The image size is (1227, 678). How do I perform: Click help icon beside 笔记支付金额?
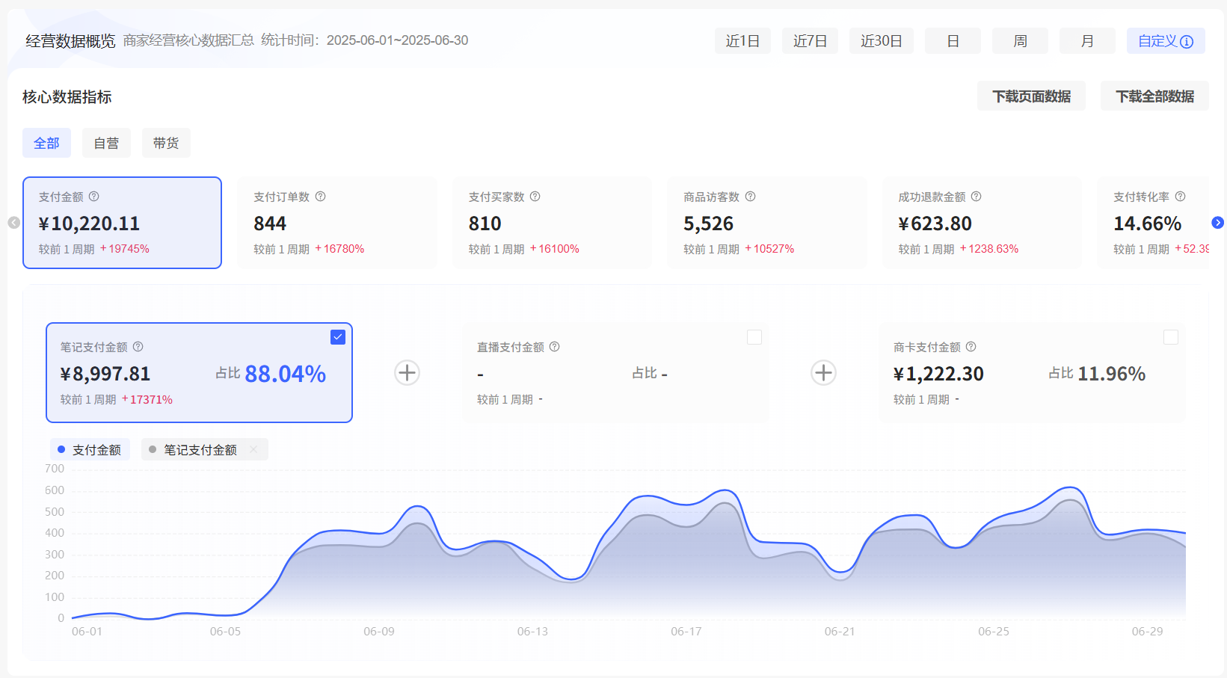click(x=138, y=347)
